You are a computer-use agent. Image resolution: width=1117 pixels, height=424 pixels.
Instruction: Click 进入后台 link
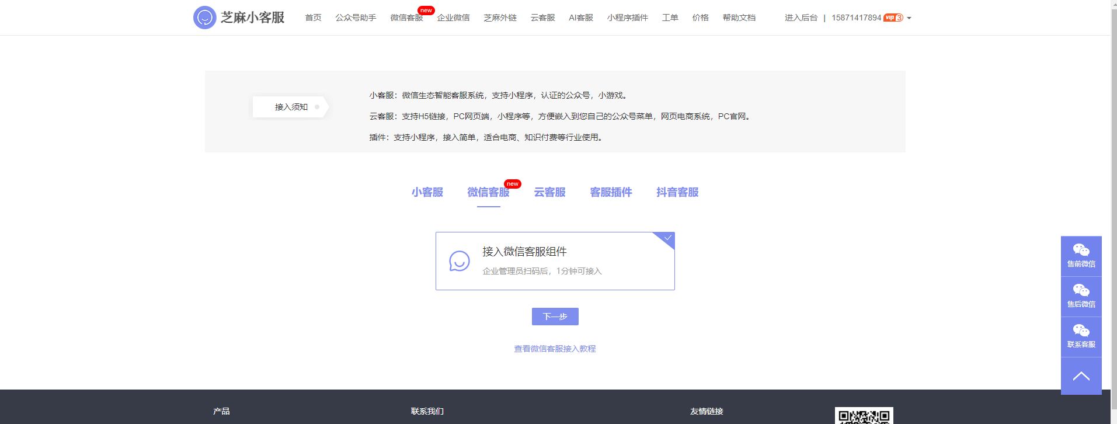pyautogui.click(x=801, y=18)
